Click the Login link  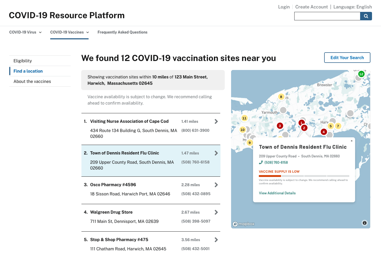coord(284,7)
